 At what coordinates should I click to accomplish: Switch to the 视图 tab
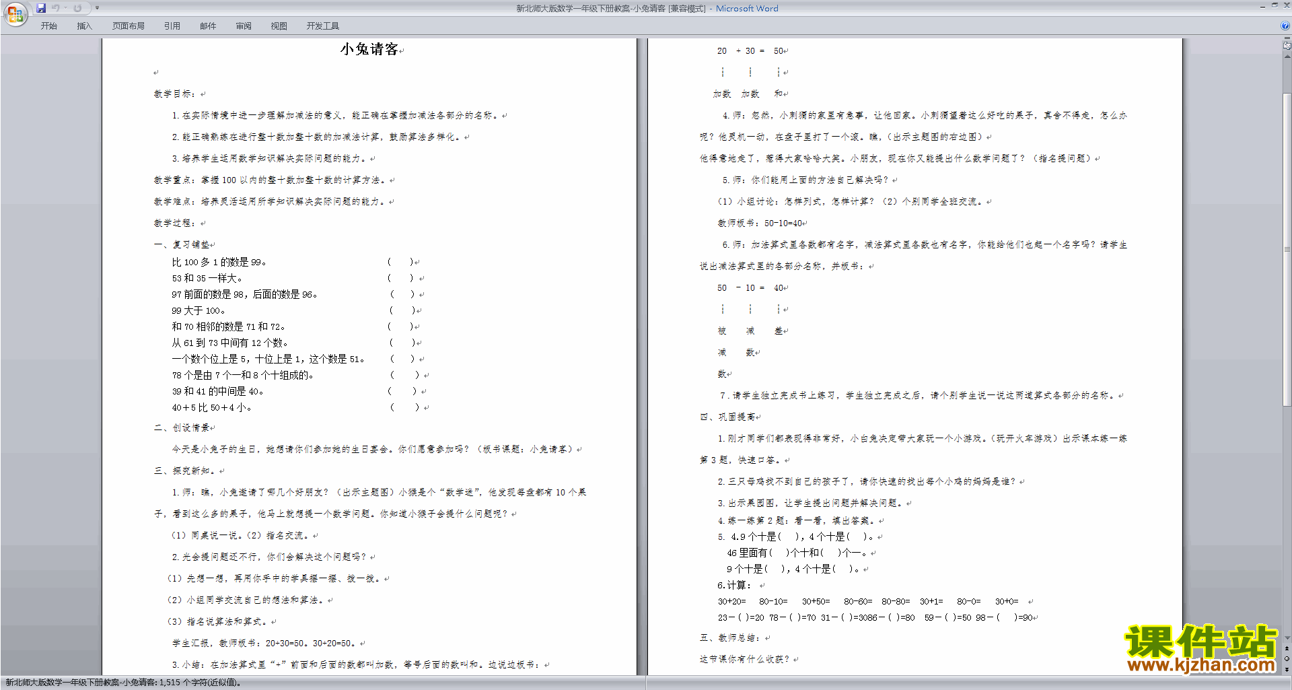[x=279, y=26]
